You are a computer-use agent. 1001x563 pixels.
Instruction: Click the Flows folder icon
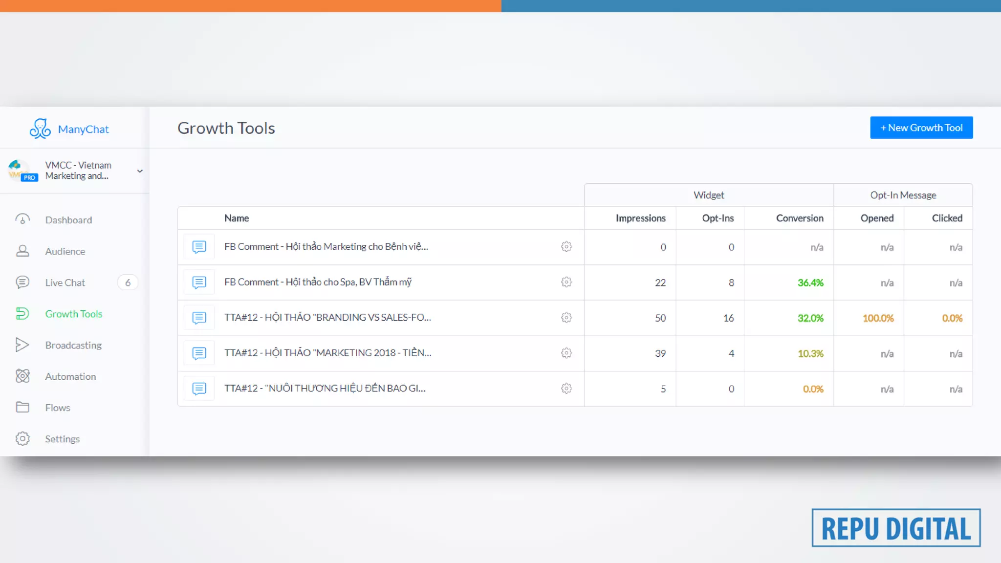[x=22, y=407]
